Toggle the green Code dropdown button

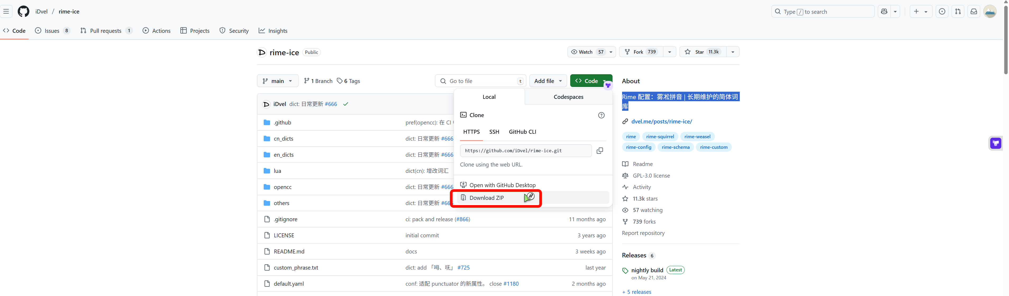(x=591, y=81)
